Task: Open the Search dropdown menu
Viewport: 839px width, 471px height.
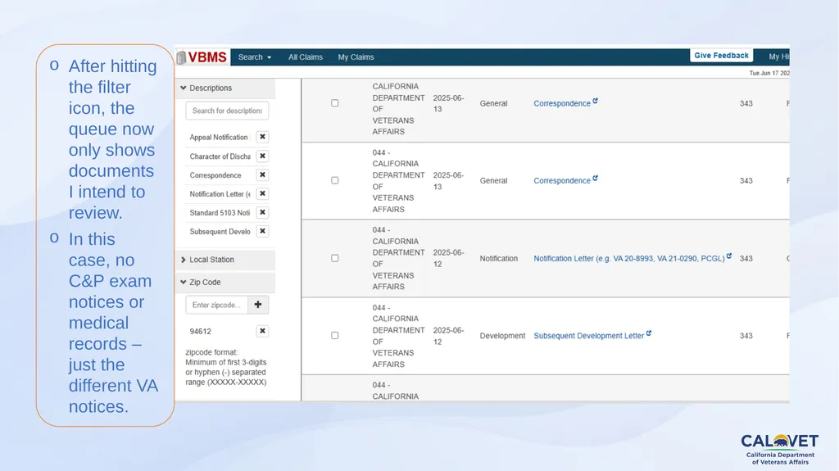Action: (x=255, y=57)
